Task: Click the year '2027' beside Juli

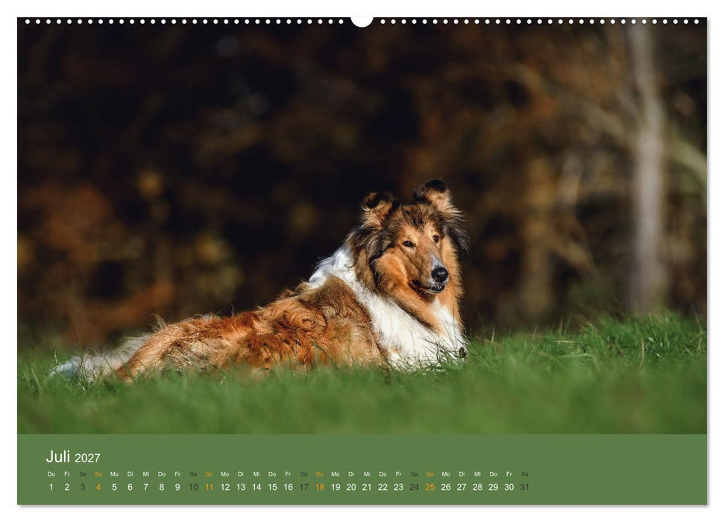Action: coord(87,458)
